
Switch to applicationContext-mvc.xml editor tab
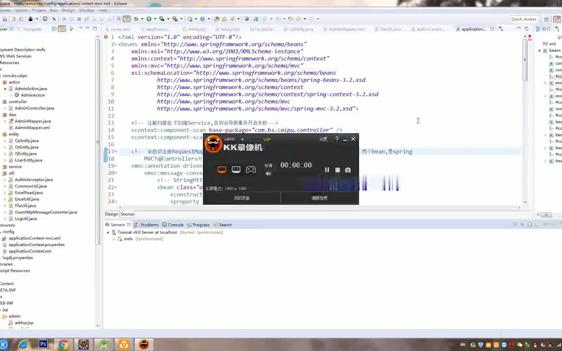tap(473, 29)
